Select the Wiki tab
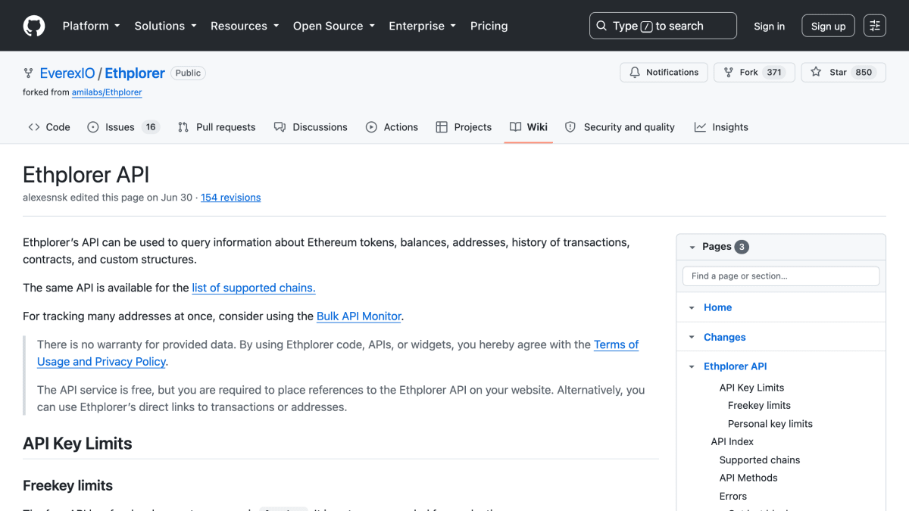909x511 pixels. click(529, 127)
